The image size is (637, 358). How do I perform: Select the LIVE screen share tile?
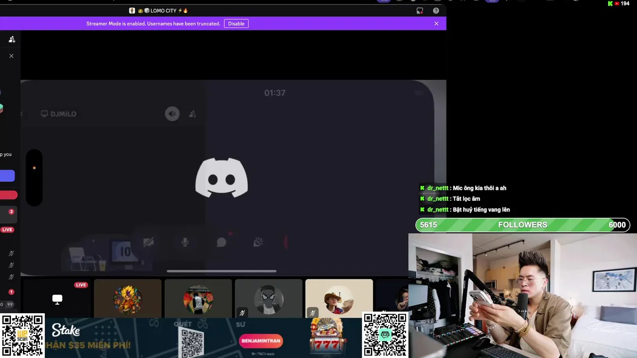coord(57,298)
